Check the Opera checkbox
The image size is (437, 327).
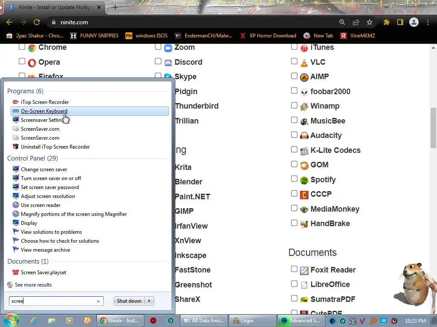(x=22, y=61)
